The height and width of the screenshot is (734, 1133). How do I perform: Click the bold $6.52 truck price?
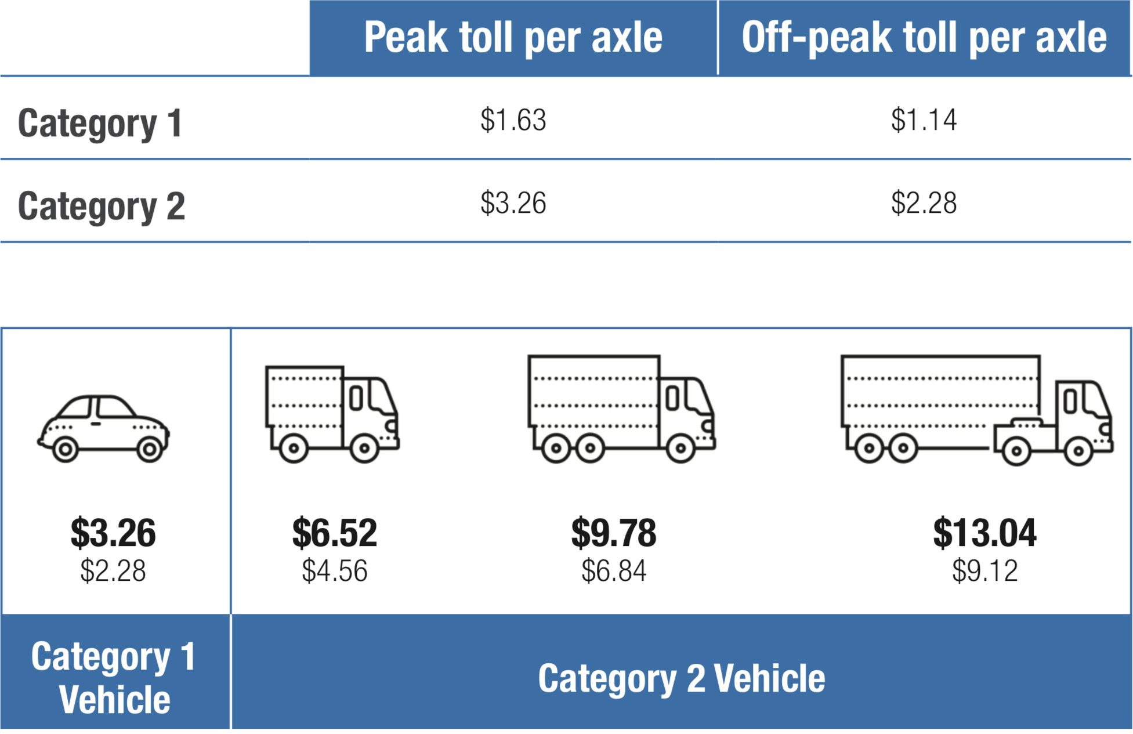pos(335,533)
